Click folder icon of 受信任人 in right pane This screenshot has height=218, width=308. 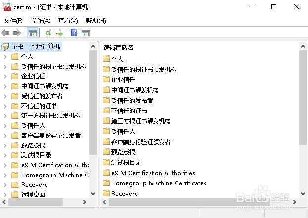coord(106,131)
